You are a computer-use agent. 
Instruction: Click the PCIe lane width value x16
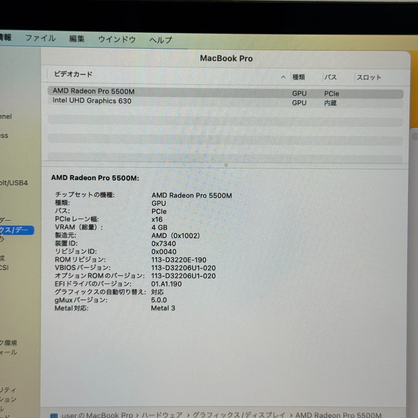(x=157, y=220)
